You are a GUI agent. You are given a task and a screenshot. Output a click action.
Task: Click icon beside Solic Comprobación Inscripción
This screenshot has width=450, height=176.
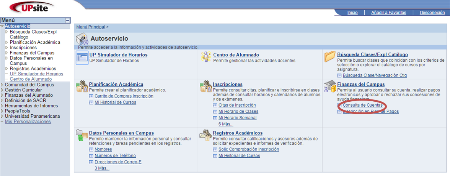(x=215, y=149)
